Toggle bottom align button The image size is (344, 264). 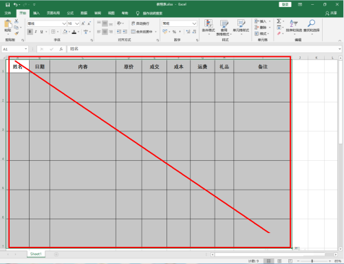[x=111, y=23]
